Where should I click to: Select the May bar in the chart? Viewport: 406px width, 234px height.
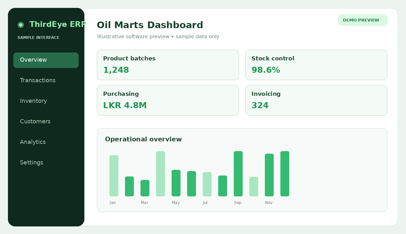tap(176, 183)
